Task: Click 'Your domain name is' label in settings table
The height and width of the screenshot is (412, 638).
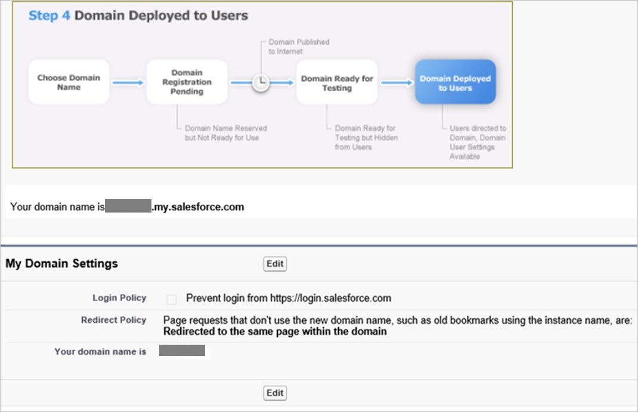Action: click(100, 351)
